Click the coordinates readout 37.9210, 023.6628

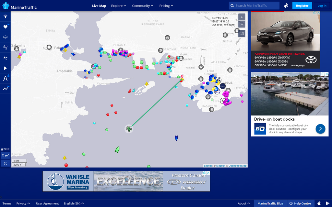point(224,25)
